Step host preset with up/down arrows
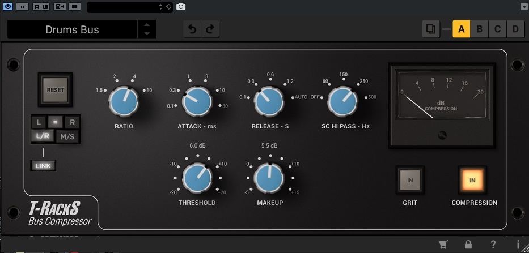 coord(160,7)
